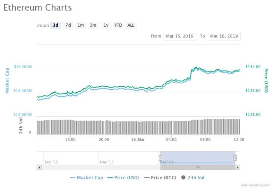Image resolution: width=274 pixels, height=188 pixels.
Task: Toggle Price (BTC) series in legend
Action: point(160,178)
